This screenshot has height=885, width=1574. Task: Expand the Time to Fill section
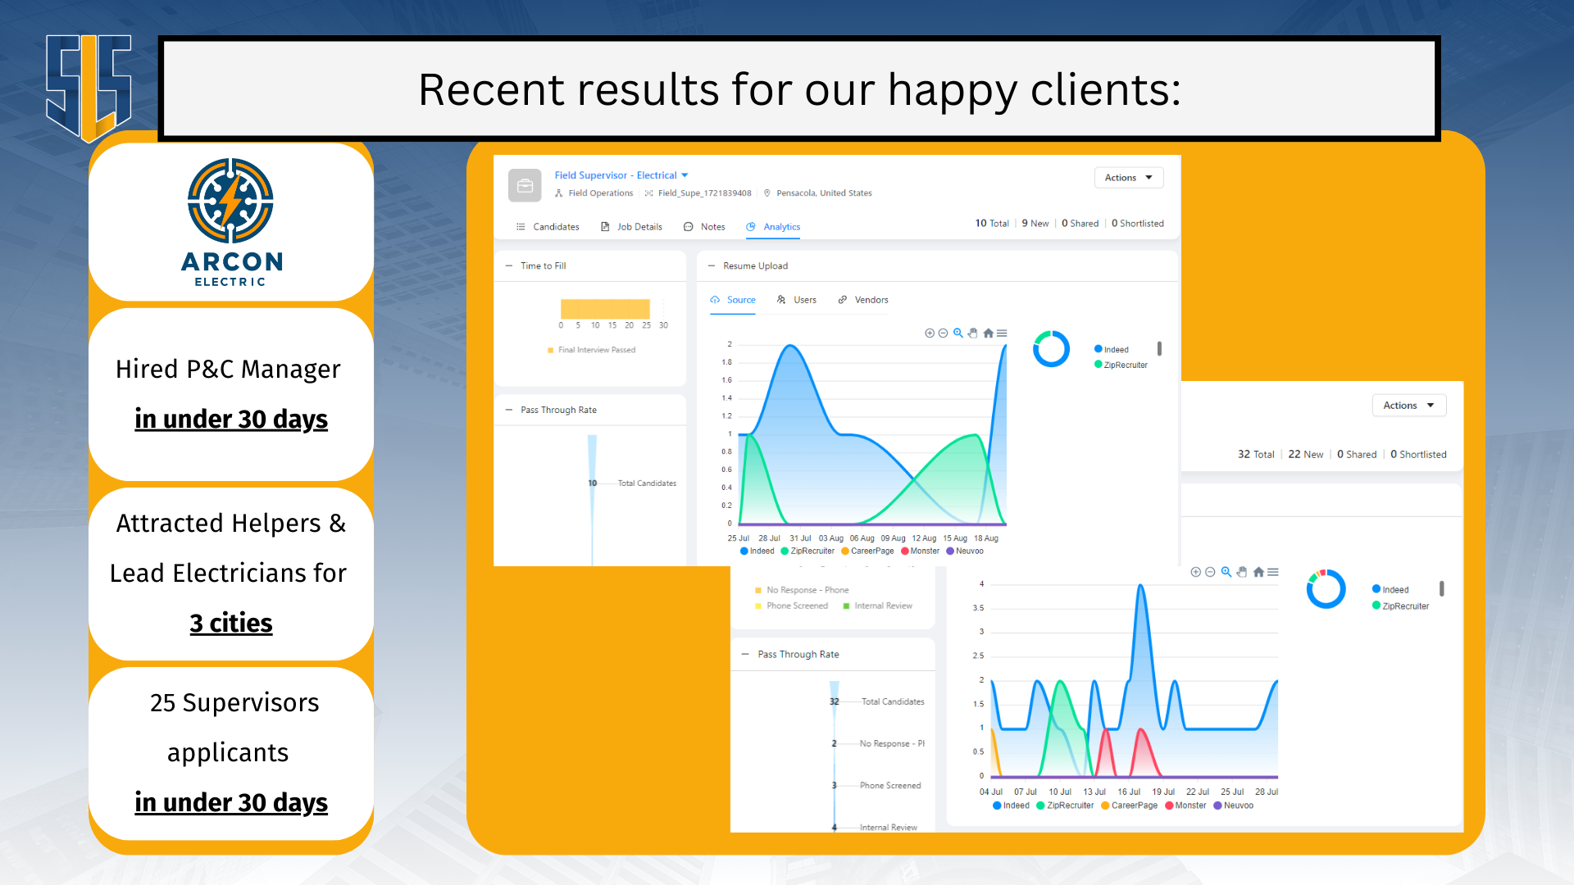click(x=509, y=265)
